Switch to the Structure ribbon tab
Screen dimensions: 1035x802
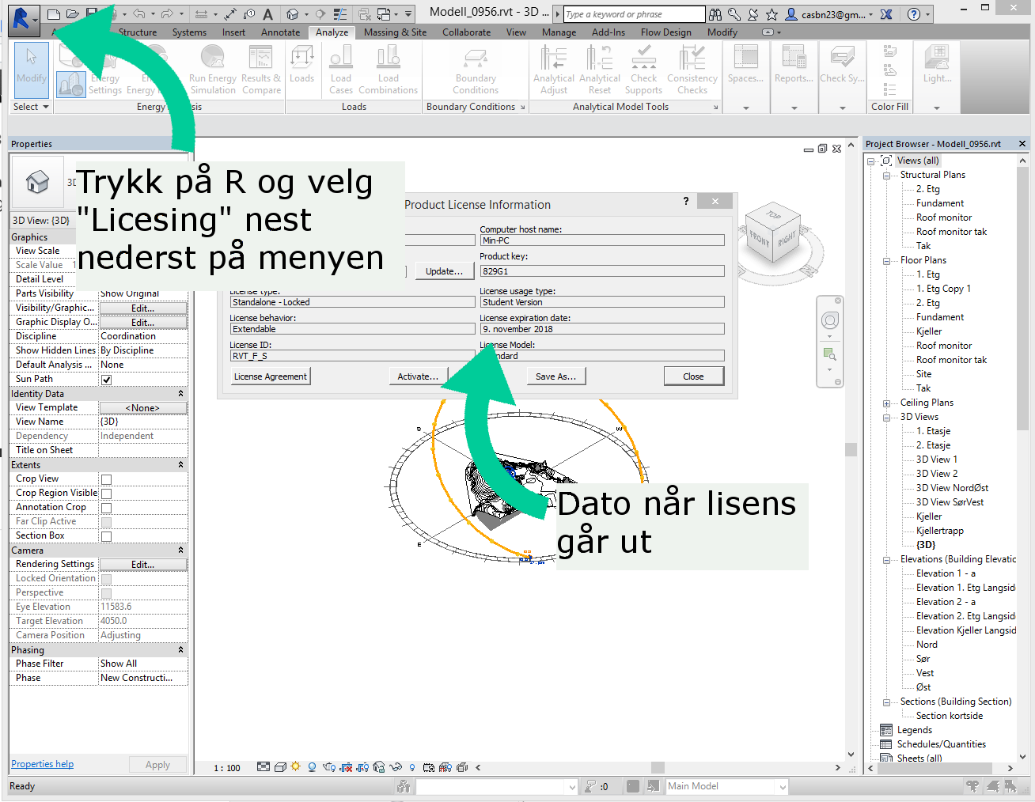point(138,32)
